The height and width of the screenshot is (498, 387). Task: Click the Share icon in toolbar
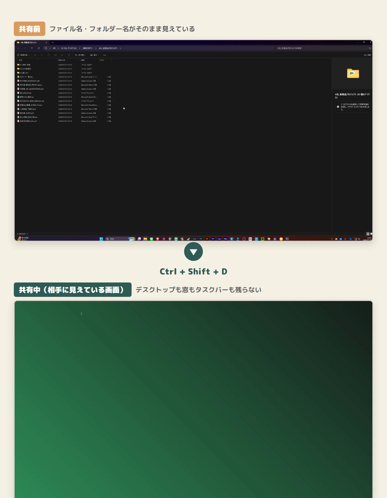pyautogui.click(x=62, y=55)
